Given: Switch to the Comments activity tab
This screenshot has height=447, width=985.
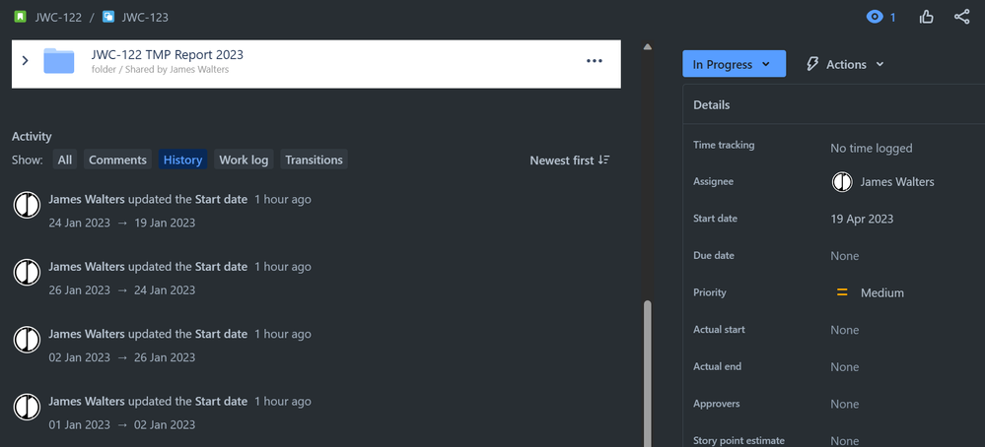Looking at the screenshot, I should tap(117, 160).
